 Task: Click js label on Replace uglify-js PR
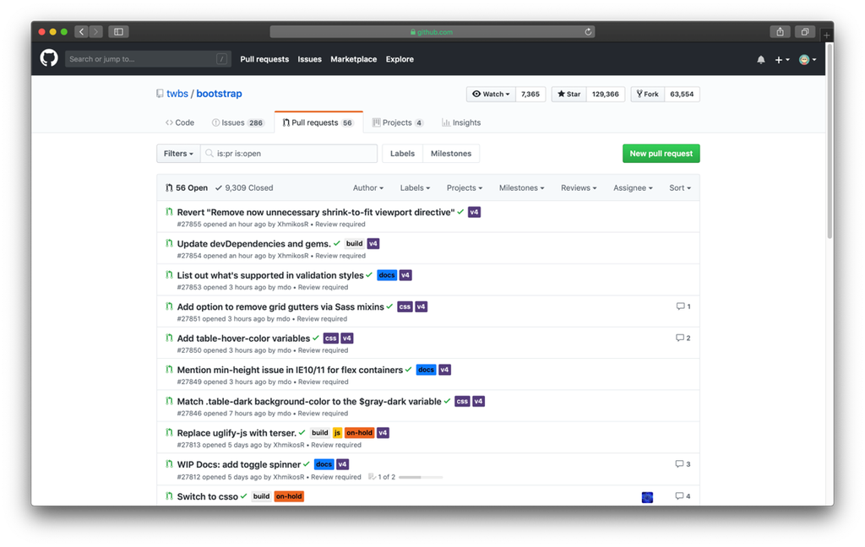(x=337, y=433)
